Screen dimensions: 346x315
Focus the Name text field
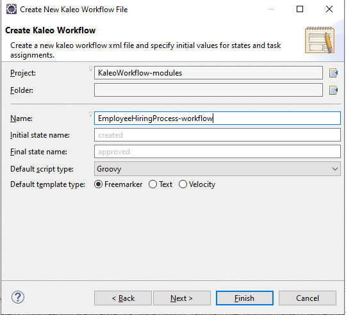click(217, 118)
